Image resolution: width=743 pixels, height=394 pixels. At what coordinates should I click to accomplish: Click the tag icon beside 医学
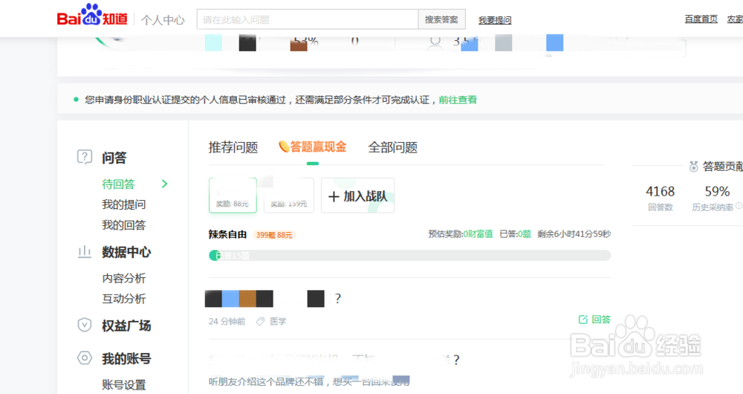click(260, 321)
